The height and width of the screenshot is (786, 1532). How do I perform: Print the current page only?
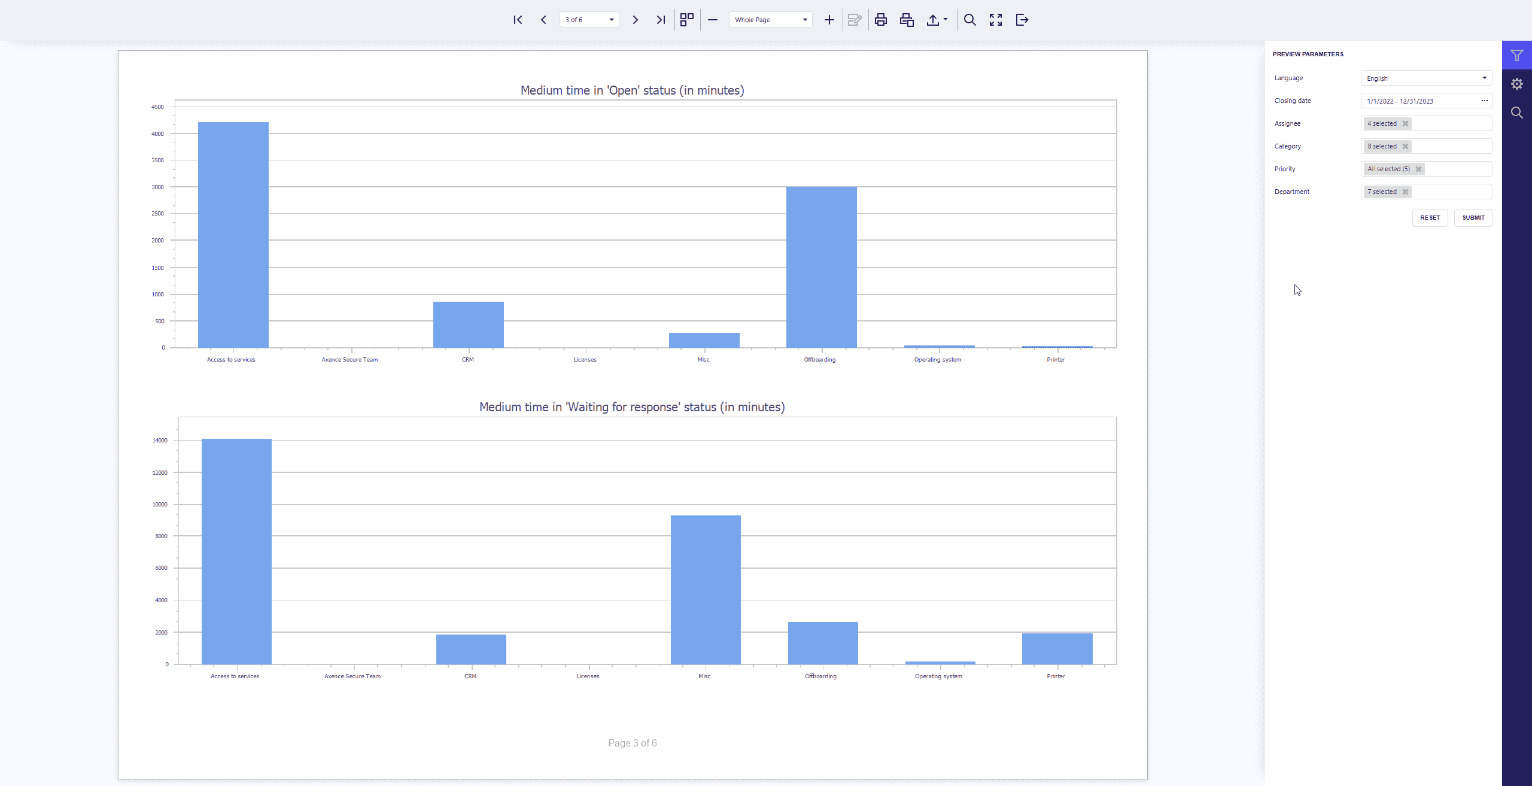click(907, 20)
